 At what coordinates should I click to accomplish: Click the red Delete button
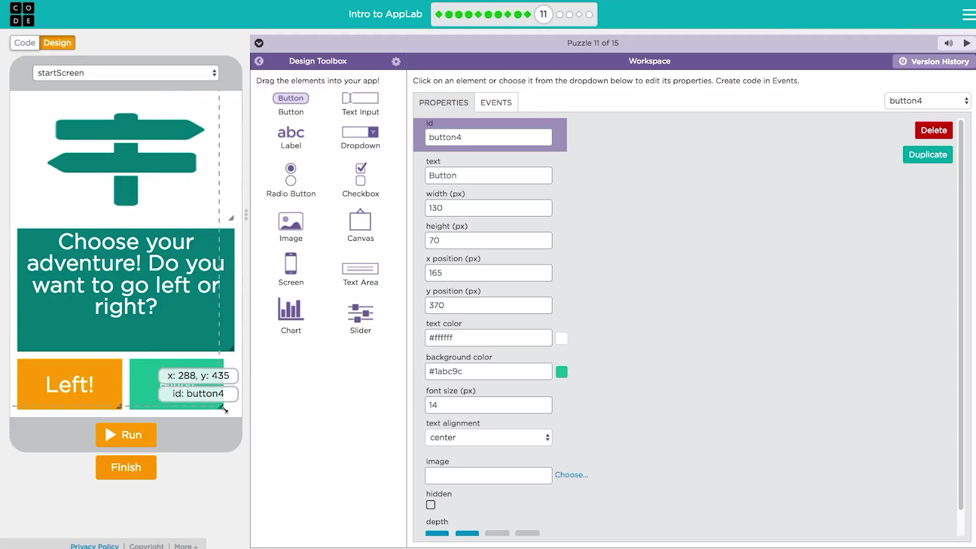(933, 131)
